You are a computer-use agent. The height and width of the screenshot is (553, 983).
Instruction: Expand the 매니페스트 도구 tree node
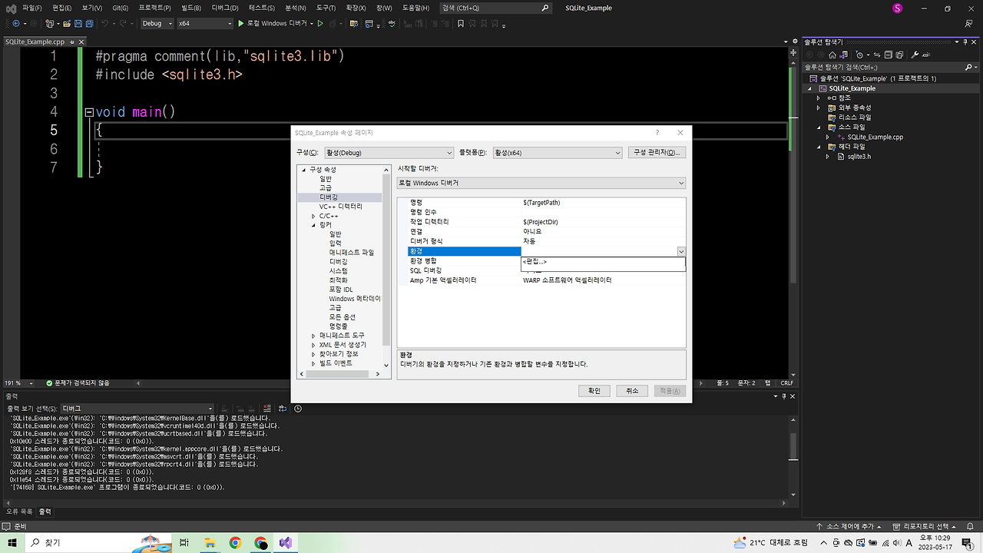point(313,336)
